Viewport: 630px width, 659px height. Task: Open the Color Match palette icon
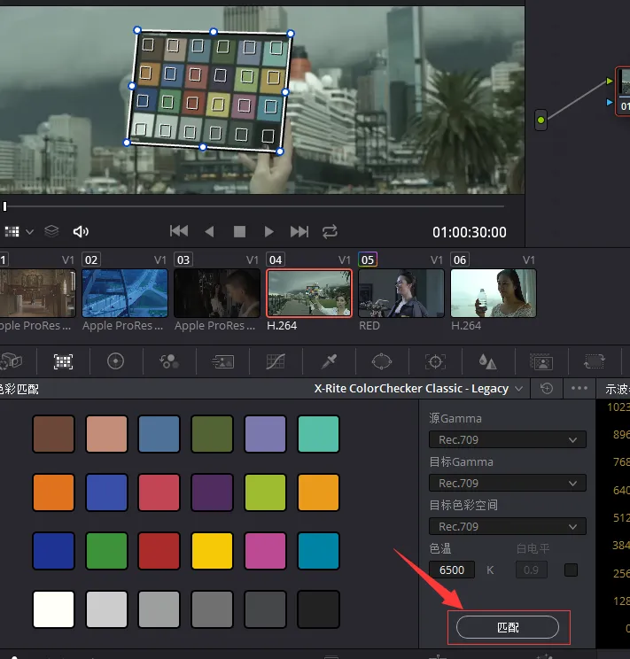click(63, 361)
